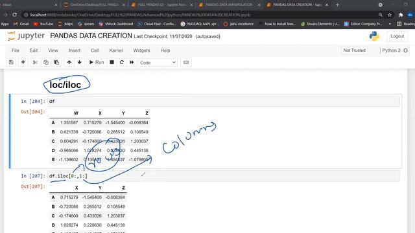Save the notebook with the floppy disk icon
The width and height of the screenshot is (415, 233).
pyautogui.click(x=11, y=62)
